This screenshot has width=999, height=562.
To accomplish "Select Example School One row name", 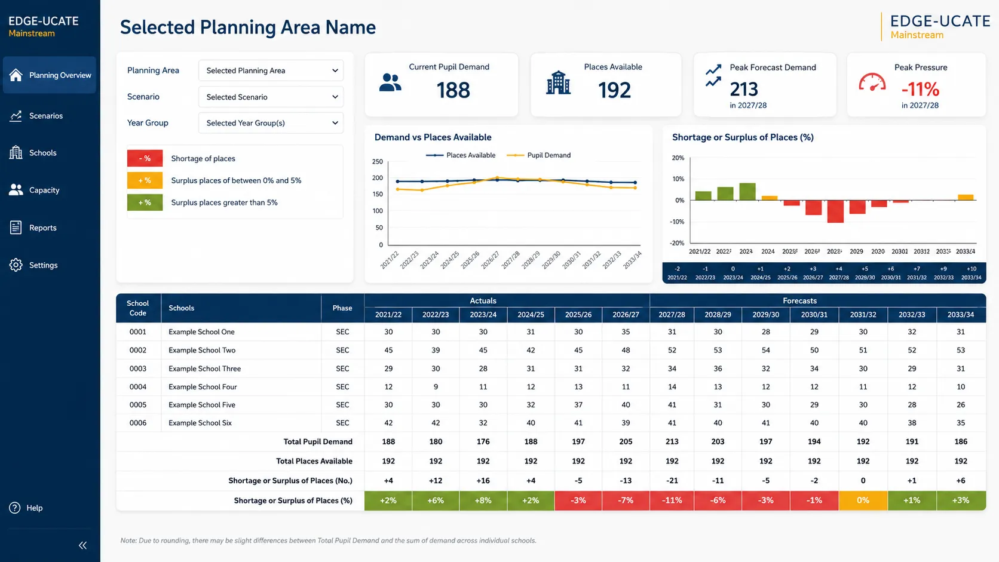I will [201, 332].
